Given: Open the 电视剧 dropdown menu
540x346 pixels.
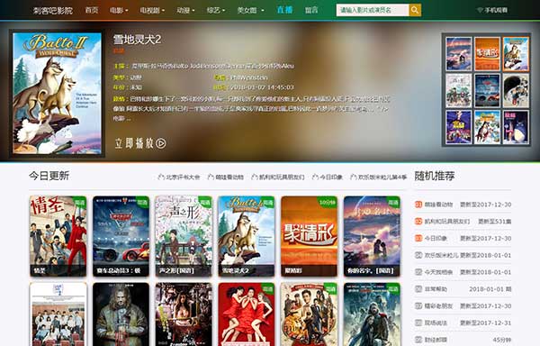Looking at the screenshot, I should [152, 10].
